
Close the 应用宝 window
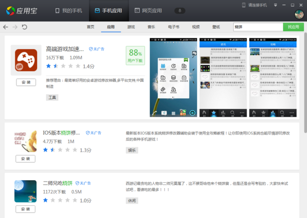[301, 5]
